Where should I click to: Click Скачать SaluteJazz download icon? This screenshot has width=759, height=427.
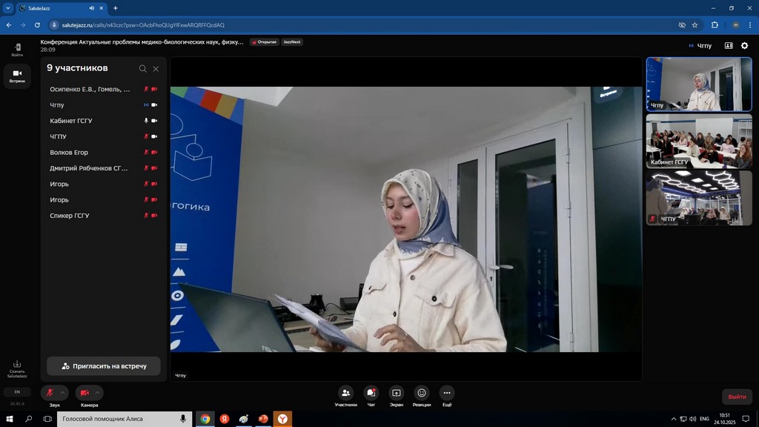point(17,364)
